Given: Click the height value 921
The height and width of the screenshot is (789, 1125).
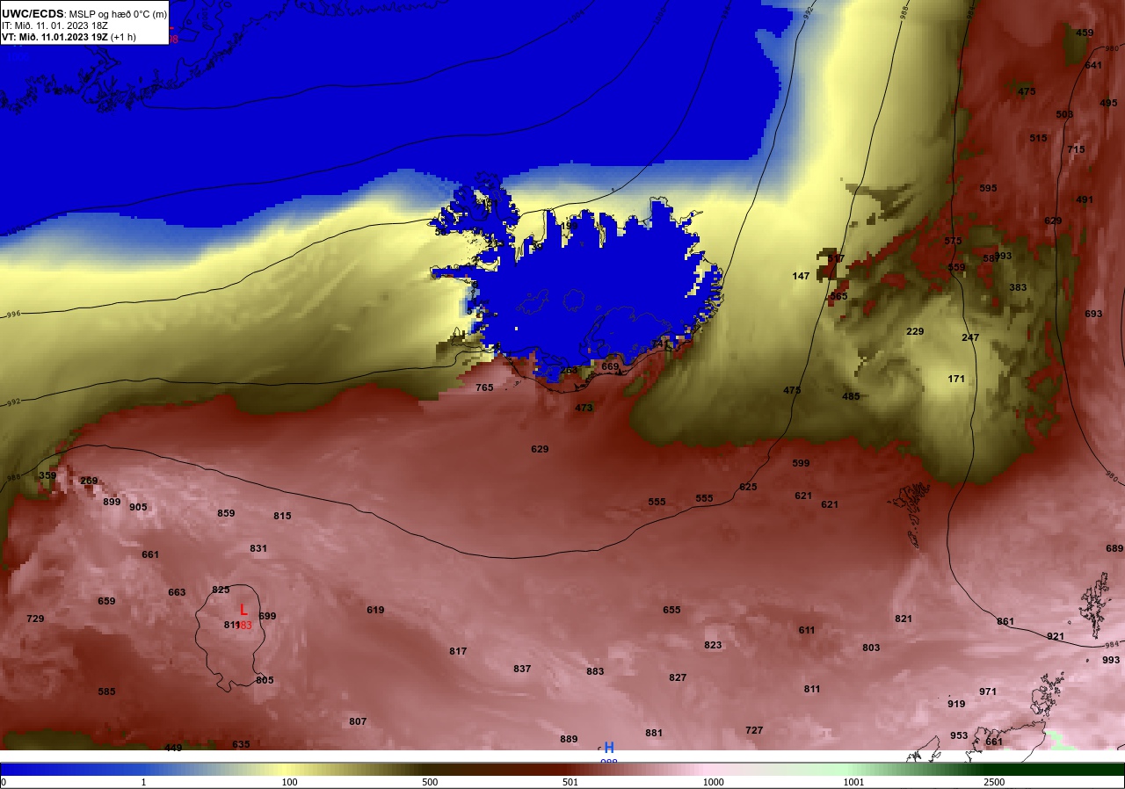Looking at the screenshot, I should [1056, 636].
